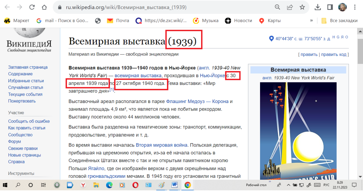Open the Музыка bookmark

point(206,21)
